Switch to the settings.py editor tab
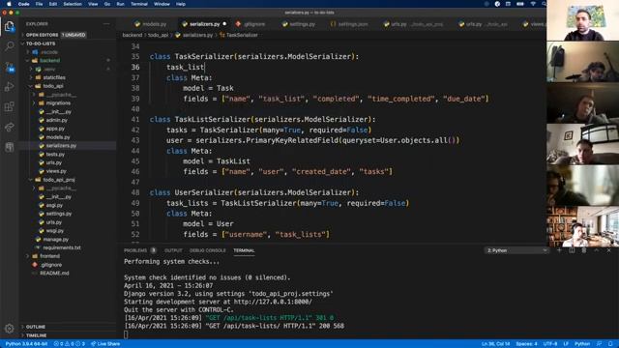Screen dimensions: 619x348 tap(299, 24)
